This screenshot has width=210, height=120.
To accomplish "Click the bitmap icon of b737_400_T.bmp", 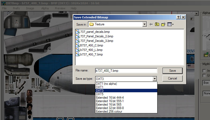I will click(x=77, y=54).
